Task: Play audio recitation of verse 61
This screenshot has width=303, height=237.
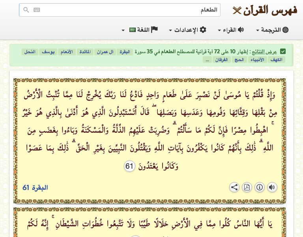Action: pyautogui.click(x=272, y=187)
